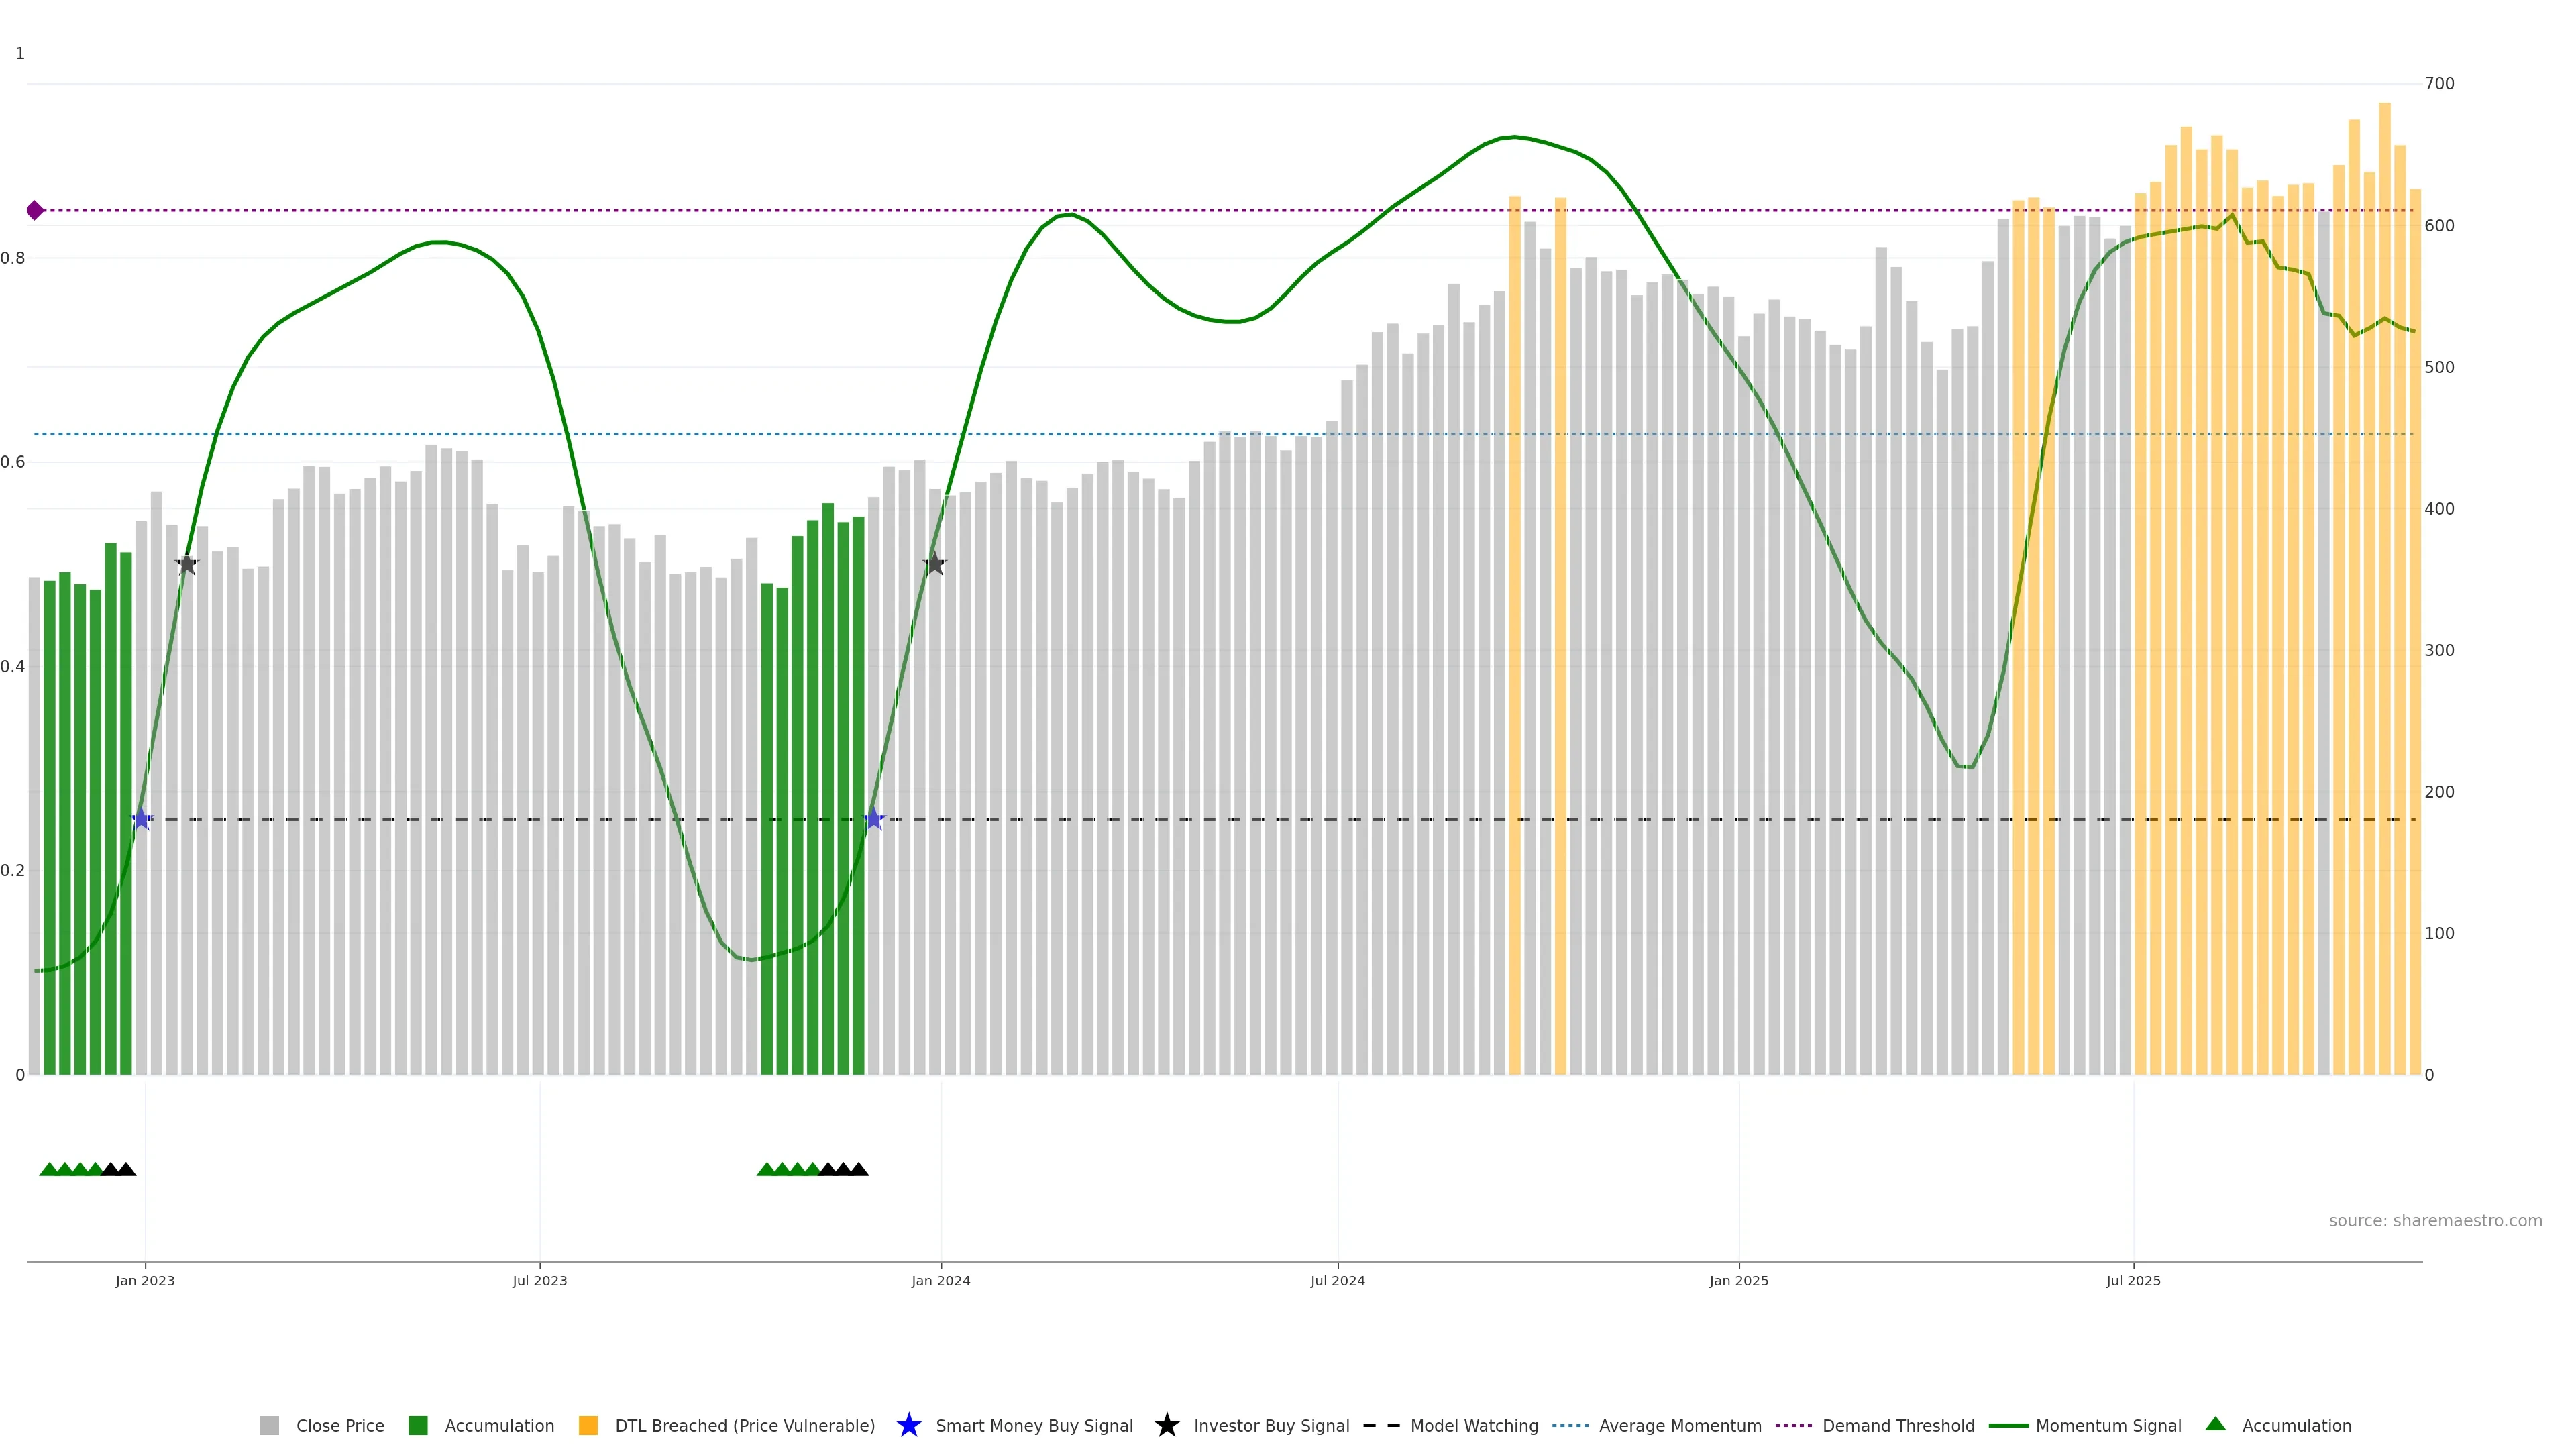Click the purple diamond Demand Threshold marker
The width and height of the screenshot is (2576, 1449).
(x=35, y=210)
